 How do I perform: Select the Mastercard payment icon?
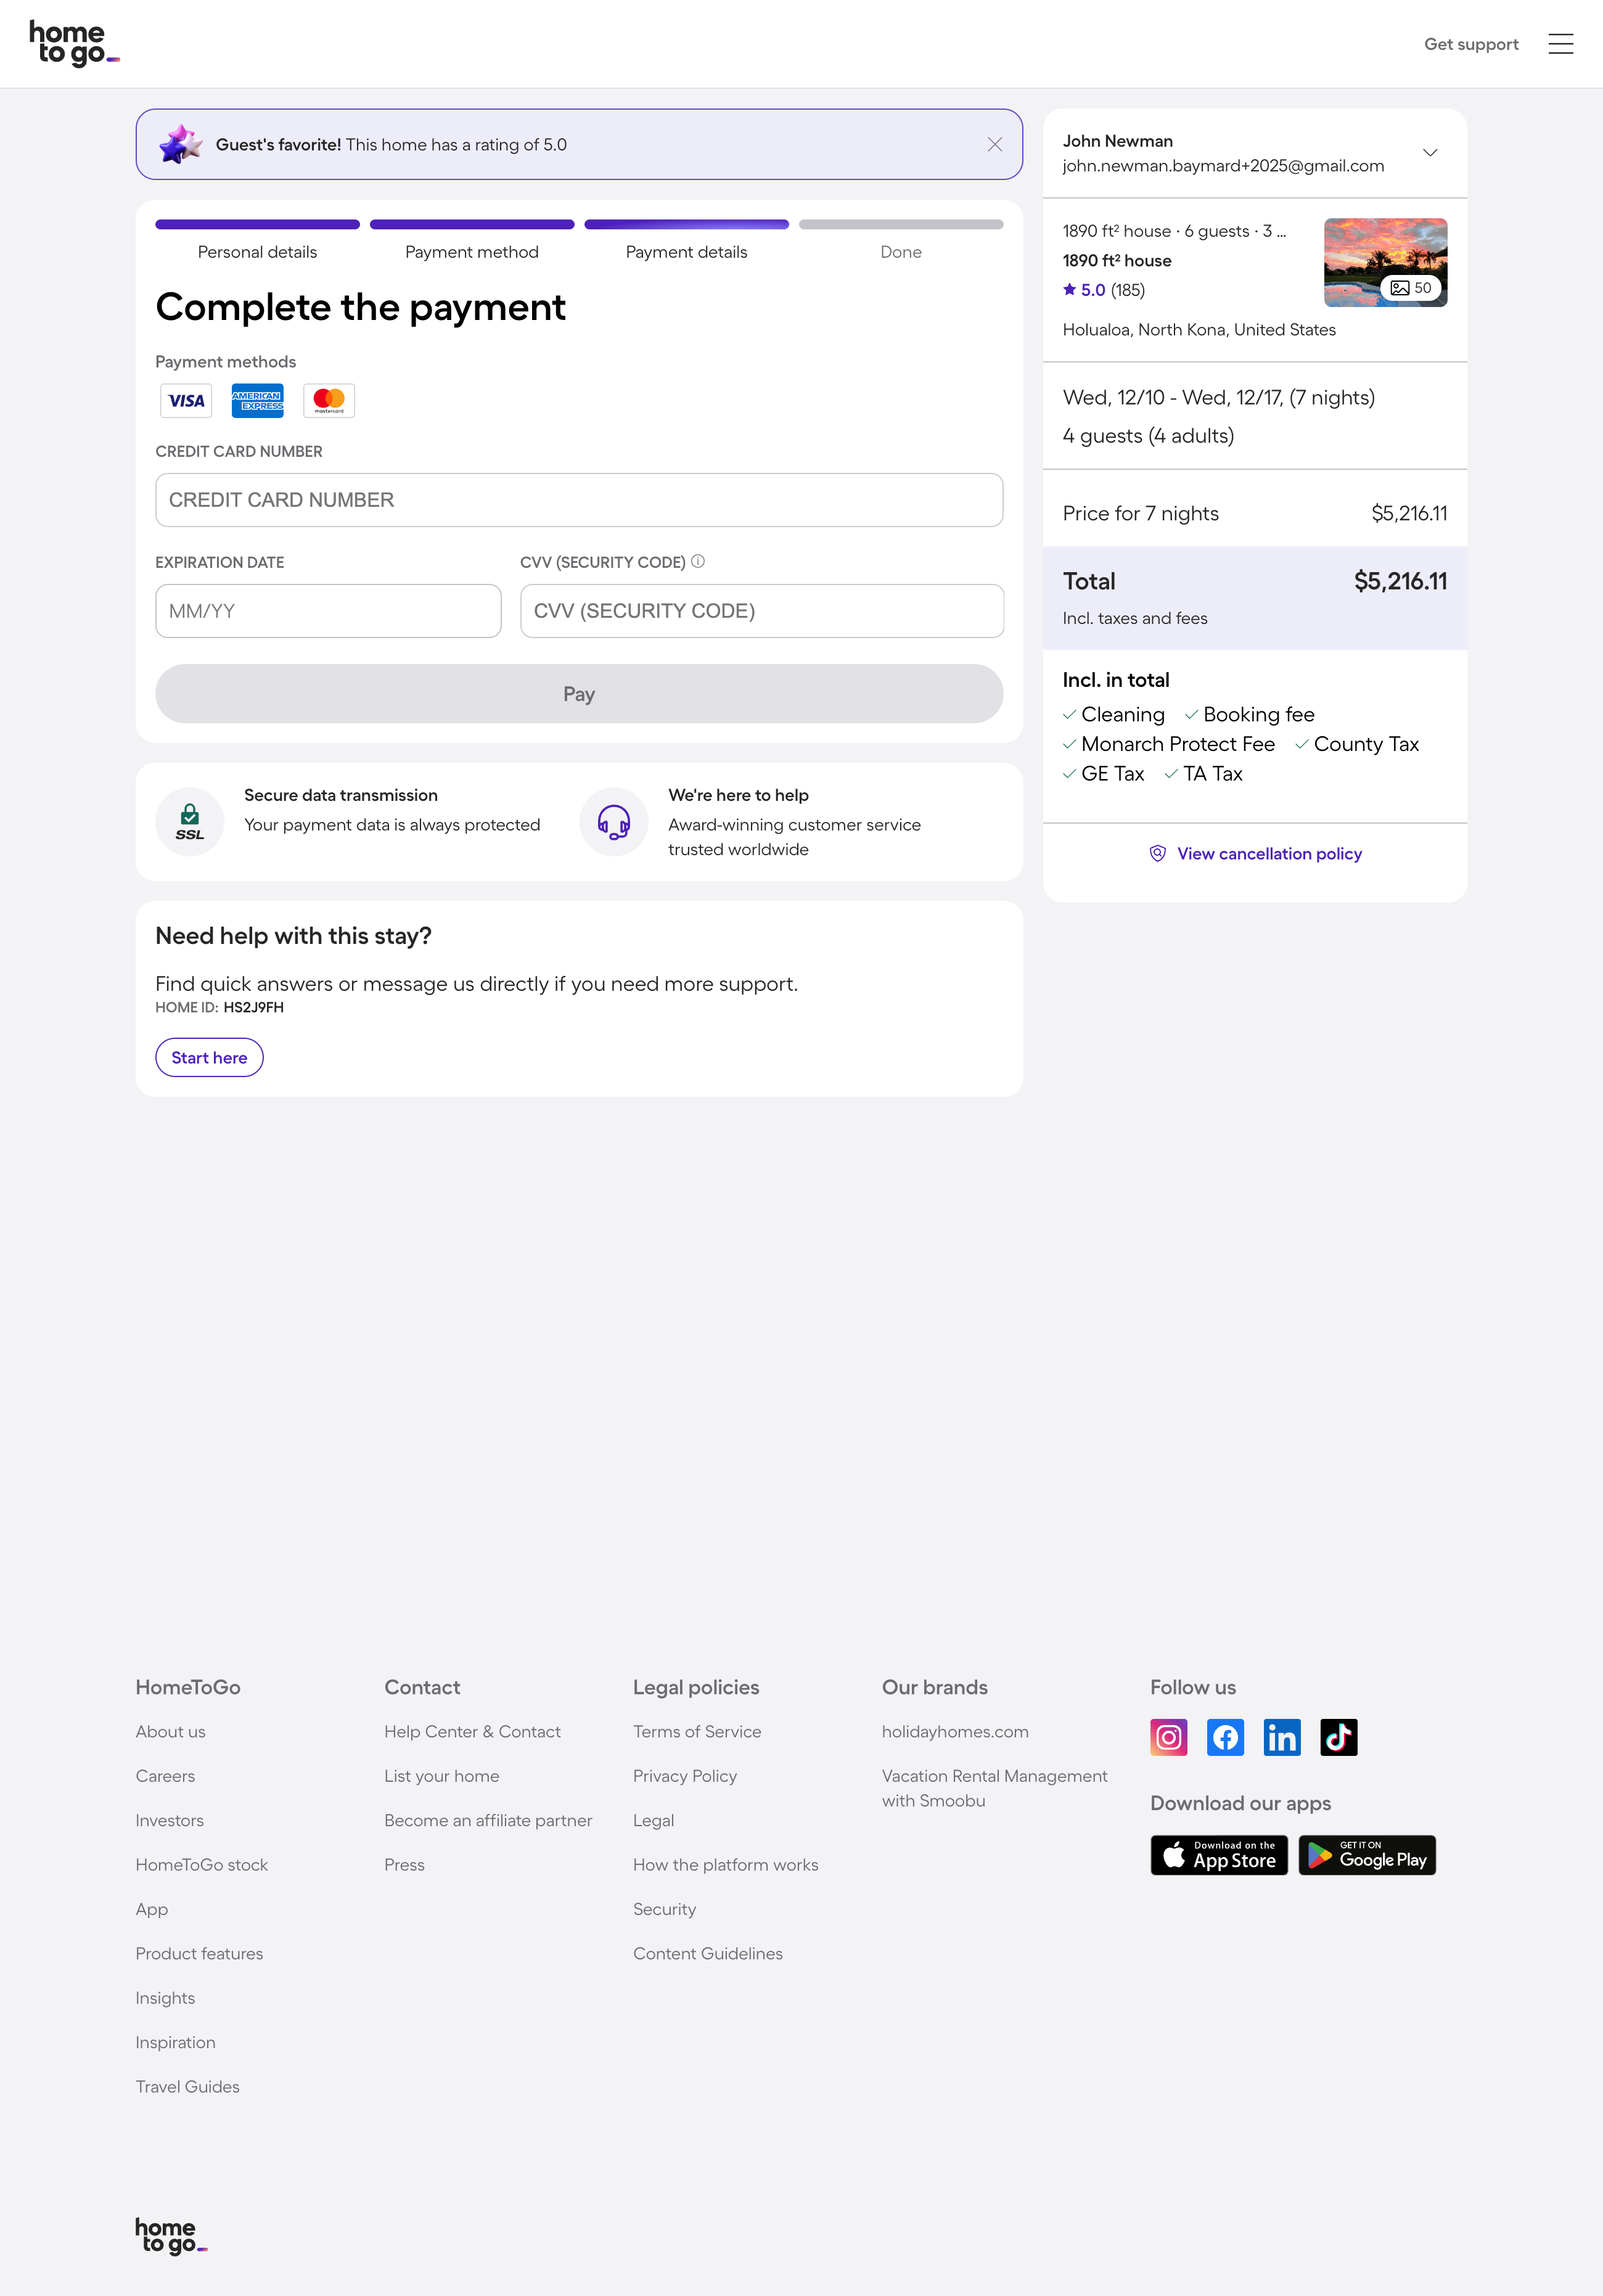tap(328, 400)
